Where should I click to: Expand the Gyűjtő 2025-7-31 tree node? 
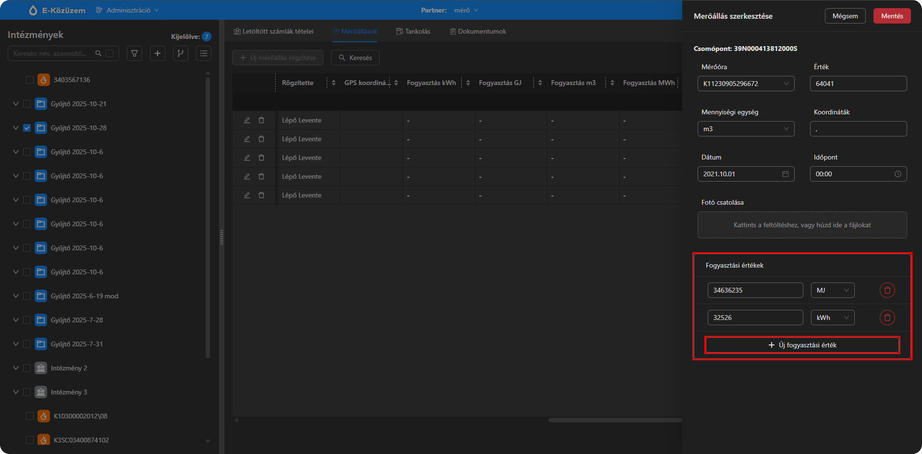point(16,344)
